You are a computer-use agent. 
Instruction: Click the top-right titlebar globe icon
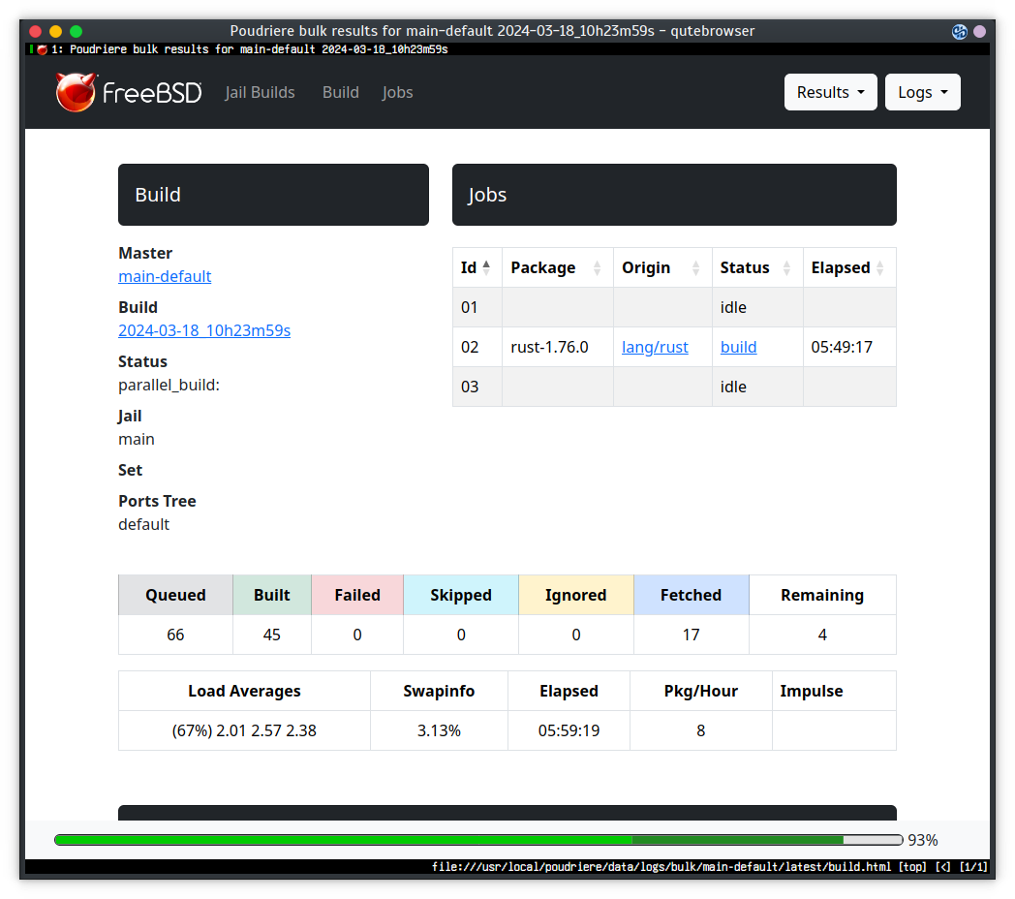tap(960, 31)
